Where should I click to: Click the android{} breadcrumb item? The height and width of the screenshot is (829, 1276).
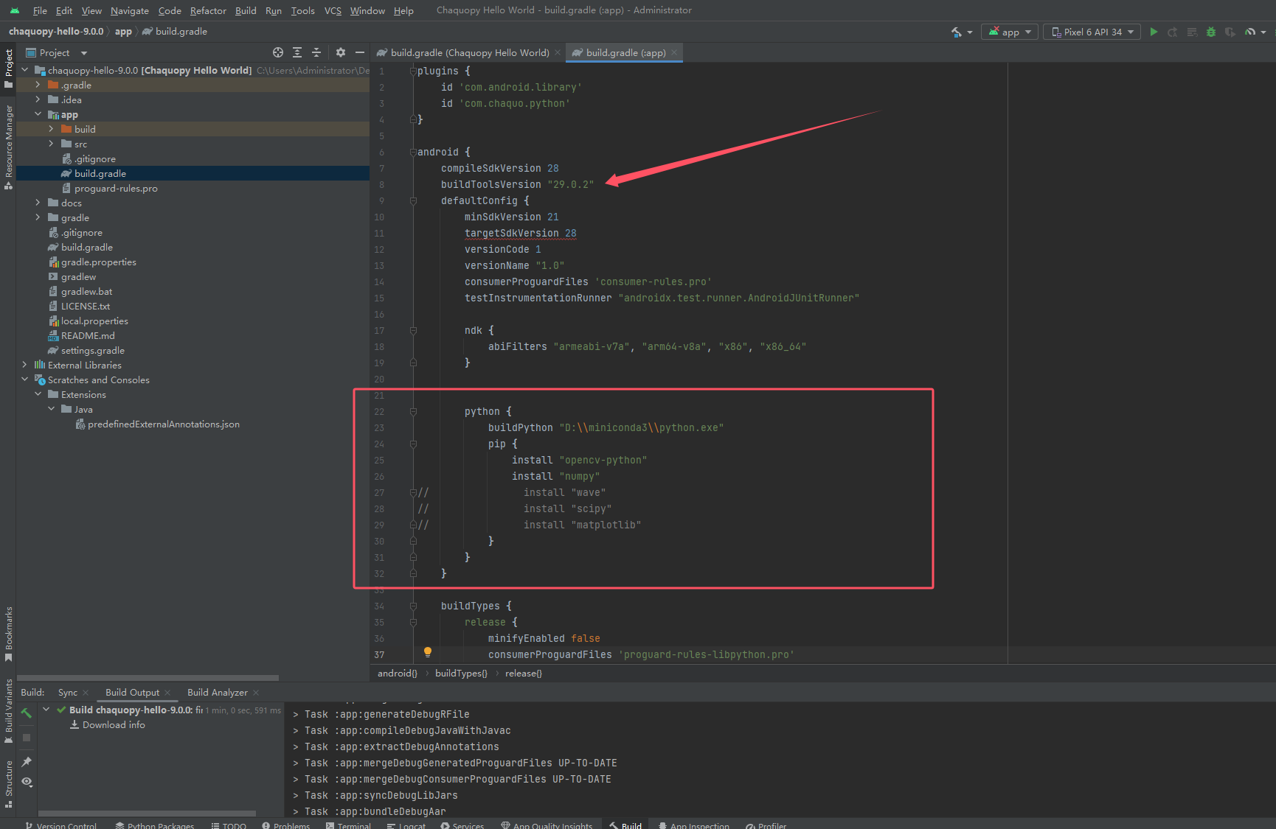tap(396, 673)
